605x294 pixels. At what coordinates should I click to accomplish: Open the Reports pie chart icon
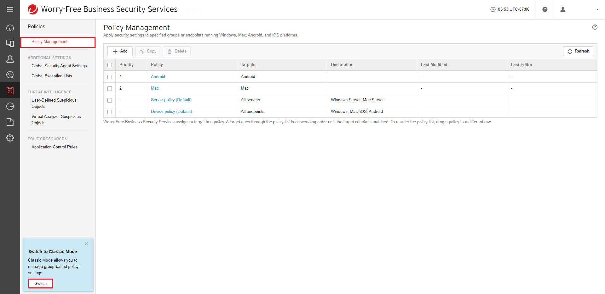pyautogui.click(x=10, y=106)
